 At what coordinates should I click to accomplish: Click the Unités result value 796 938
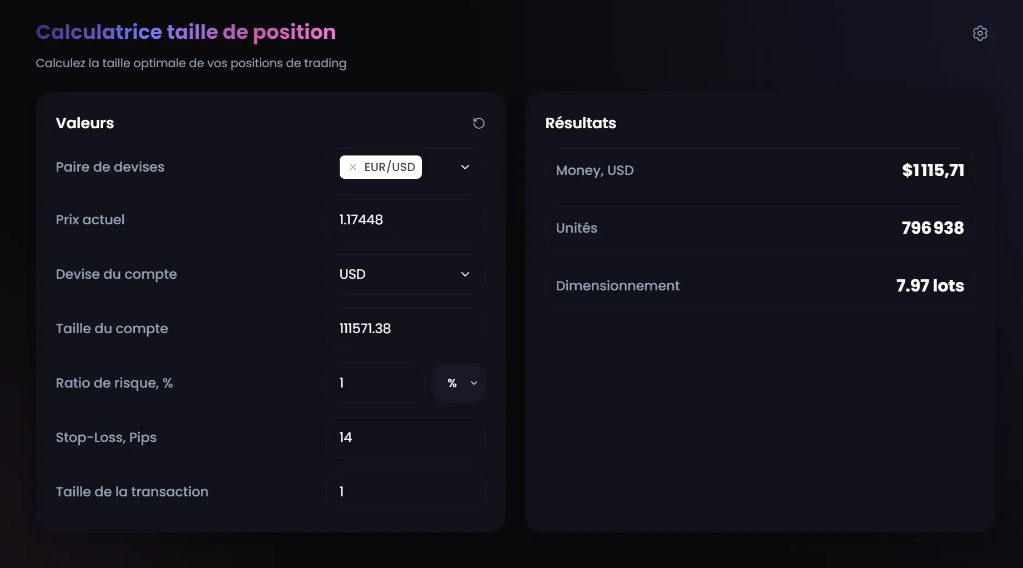click(933, 228)
